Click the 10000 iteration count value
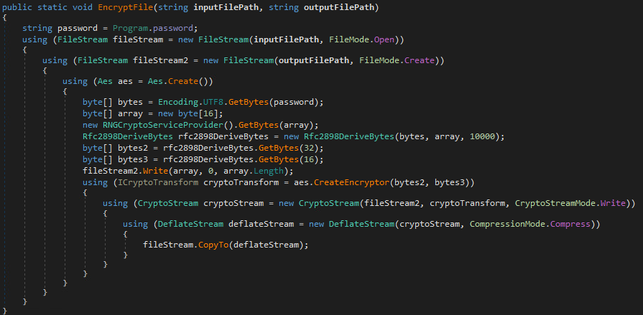Viewport: 643px width, 315px height. 482,137
